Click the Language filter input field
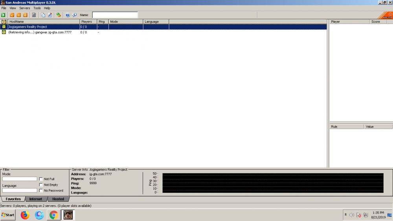 click(x=20, y=190)
